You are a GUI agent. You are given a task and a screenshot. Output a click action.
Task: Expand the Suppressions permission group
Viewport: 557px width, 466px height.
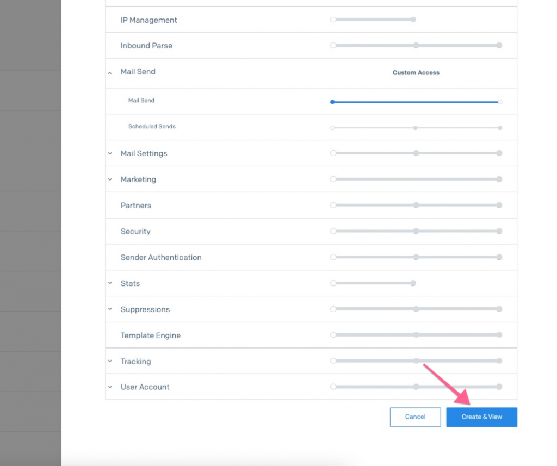(x=110, y=309)
